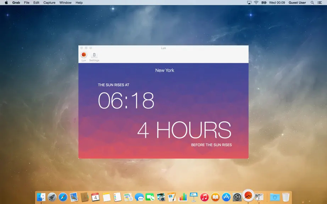
Task: Open the Capture menu
Action: coord(49,2)
